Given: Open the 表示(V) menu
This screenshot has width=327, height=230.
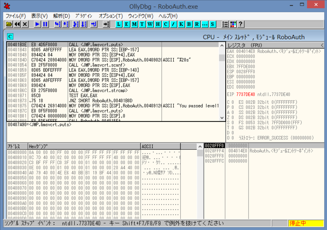Looking at the screenshot, I should (39, 16).
